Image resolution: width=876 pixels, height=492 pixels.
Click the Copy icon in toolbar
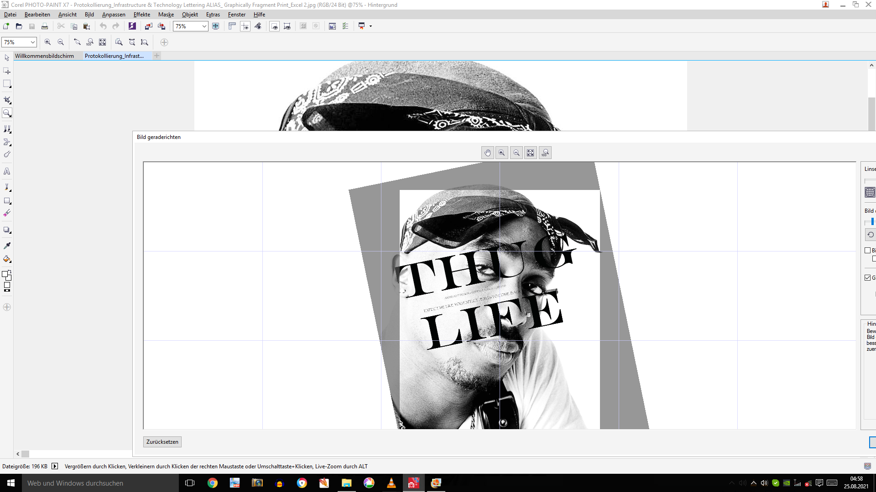click(74, 26)
